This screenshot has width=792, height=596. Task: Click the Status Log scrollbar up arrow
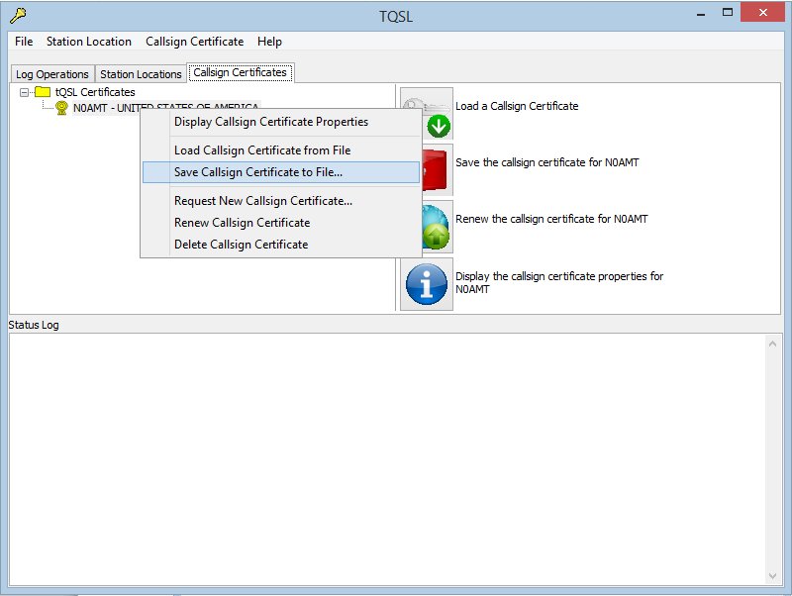click(772, 344)
